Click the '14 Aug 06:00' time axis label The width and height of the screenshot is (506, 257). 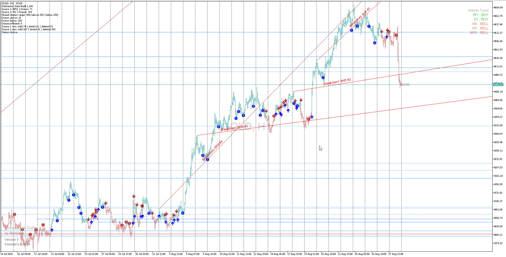(278, 254)
